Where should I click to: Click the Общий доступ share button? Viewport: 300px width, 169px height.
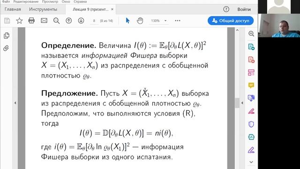tap(231, 21)
